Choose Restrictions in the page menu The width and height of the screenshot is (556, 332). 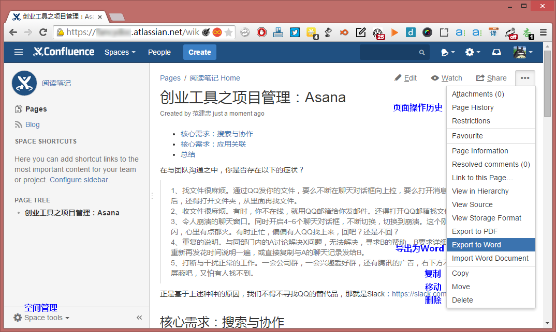(491, 121)
